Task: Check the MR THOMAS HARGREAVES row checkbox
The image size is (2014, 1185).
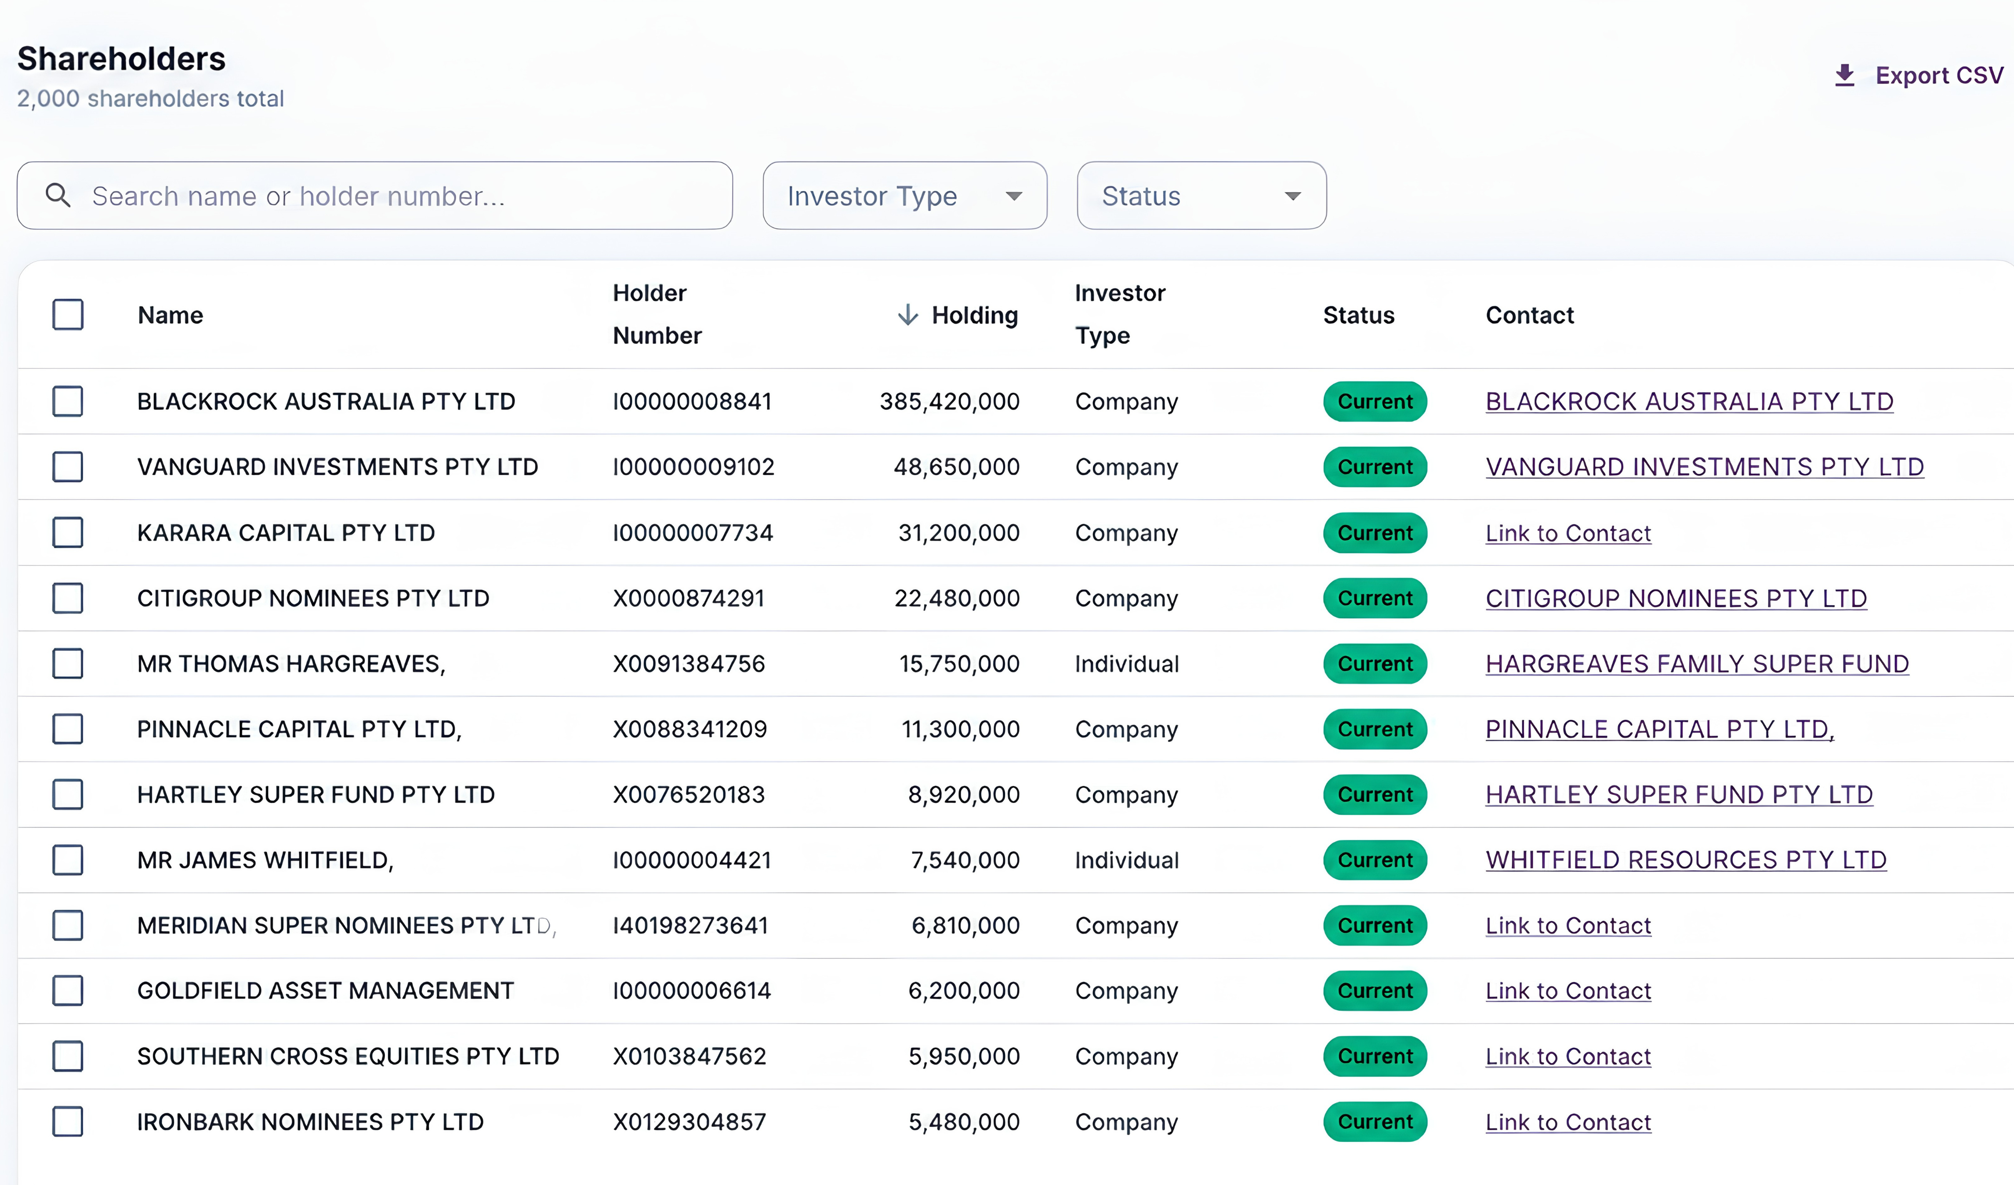Action: 68,664
